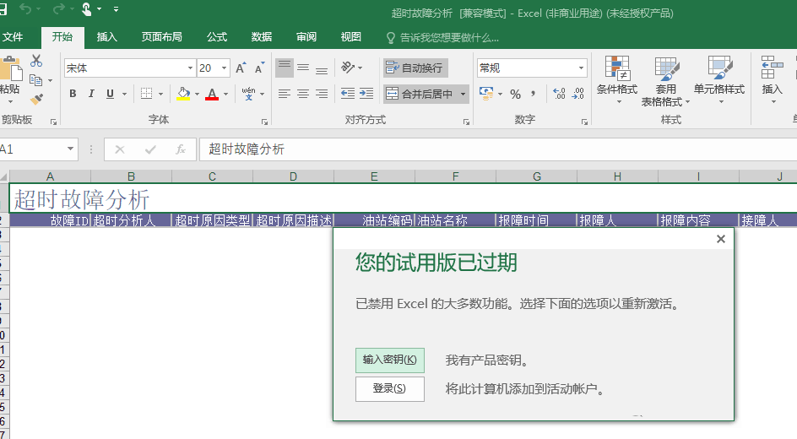Click the insert function fx icon
Screen dimensions: 797x439
(181, 149)
